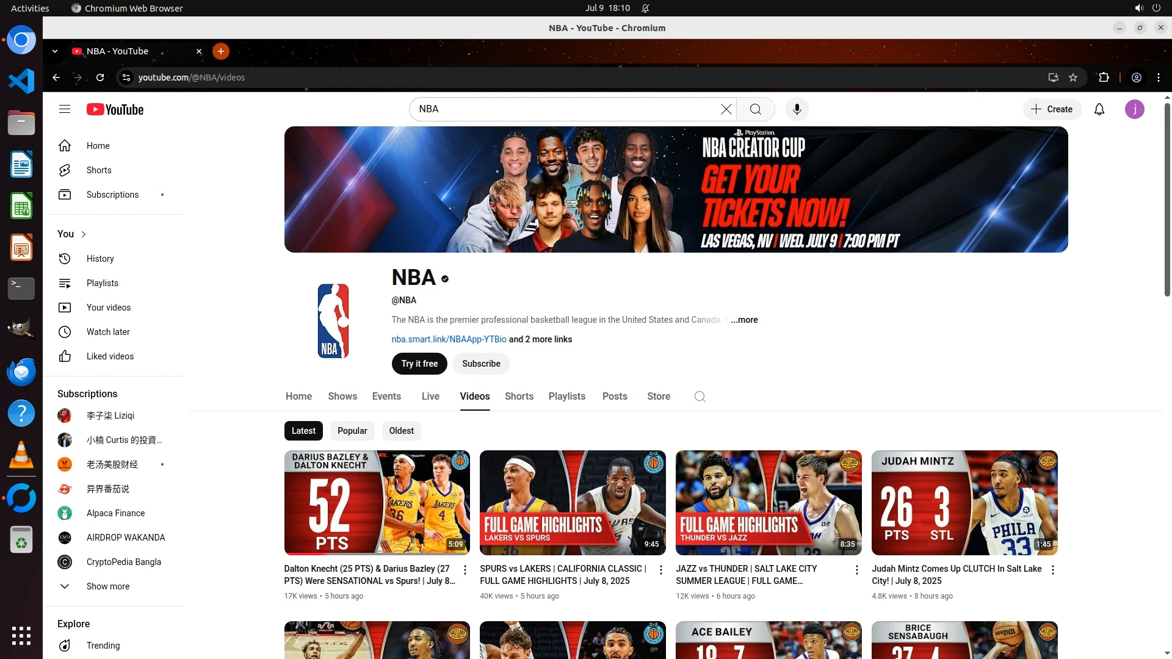Click the voice search microphone icon
The image size is (1172, 659).
click(x=797, y=109)
